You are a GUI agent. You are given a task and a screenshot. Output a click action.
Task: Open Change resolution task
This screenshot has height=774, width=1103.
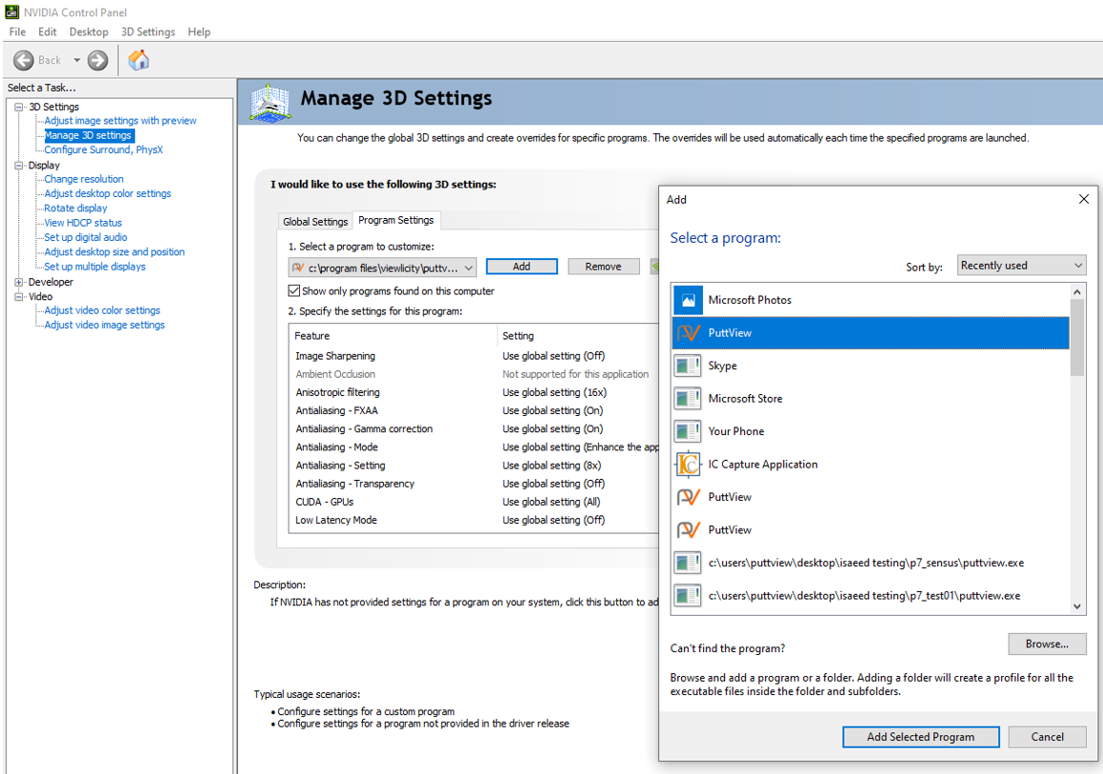84,179
